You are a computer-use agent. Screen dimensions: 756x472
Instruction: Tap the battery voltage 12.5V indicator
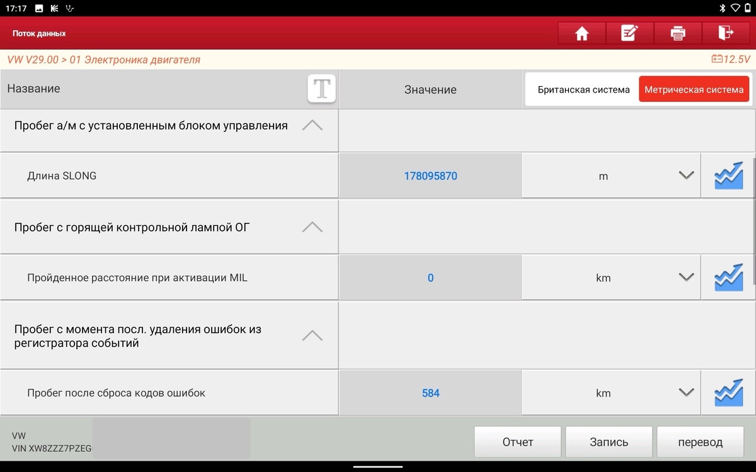click(731, 59)
